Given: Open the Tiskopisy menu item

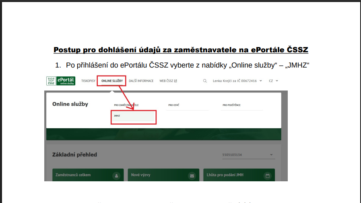Looking at the screenshot, I should [88, 81].
